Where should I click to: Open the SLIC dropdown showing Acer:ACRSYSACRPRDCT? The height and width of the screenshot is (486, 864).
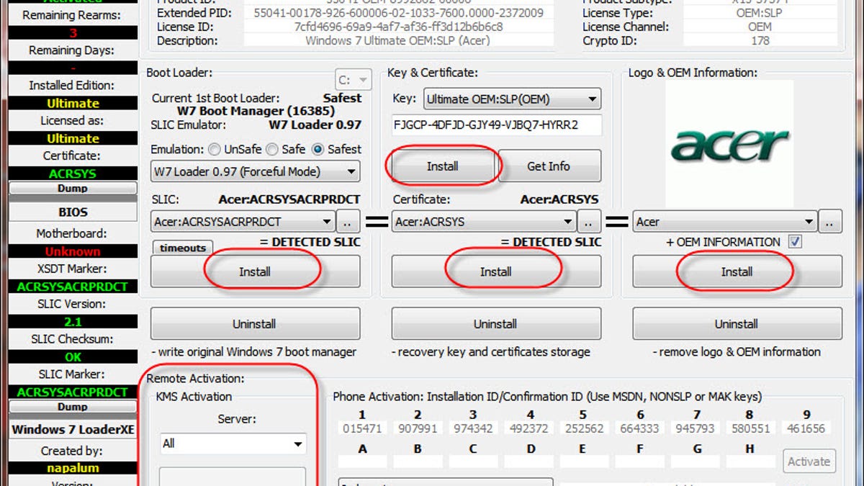243,222
